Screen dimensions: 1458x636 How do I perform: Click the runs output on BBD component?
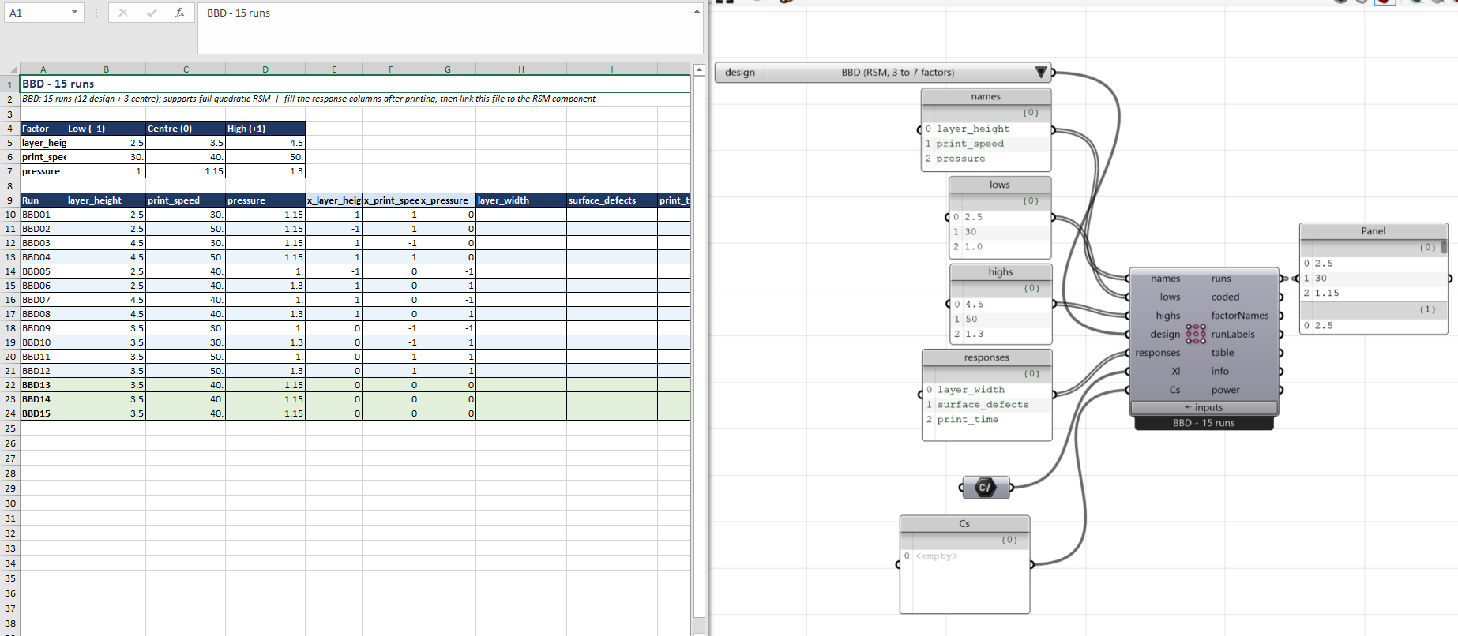pyautogui.click(x=1221, y=279)
